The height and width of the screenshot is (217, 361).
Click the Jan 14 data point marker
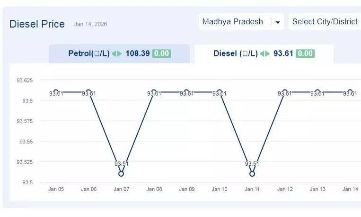(350, 92)
